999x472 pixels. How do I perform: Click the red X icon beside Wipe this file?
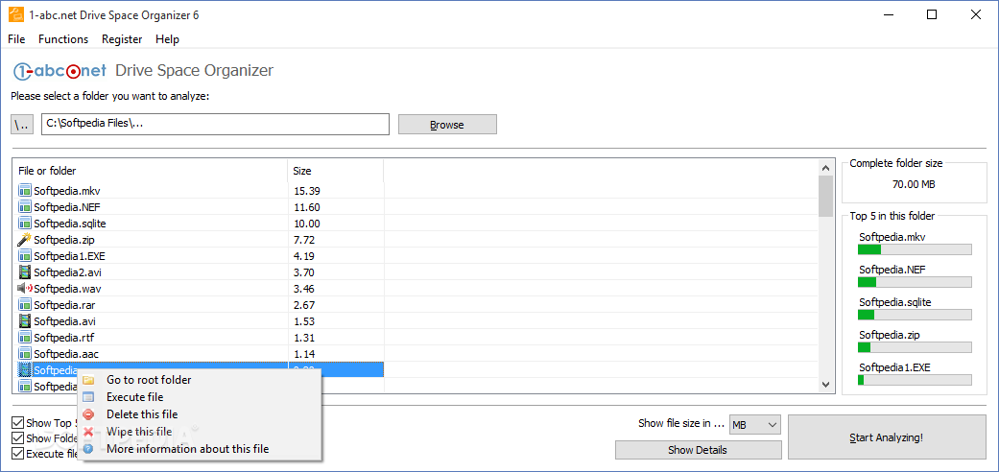88,432
